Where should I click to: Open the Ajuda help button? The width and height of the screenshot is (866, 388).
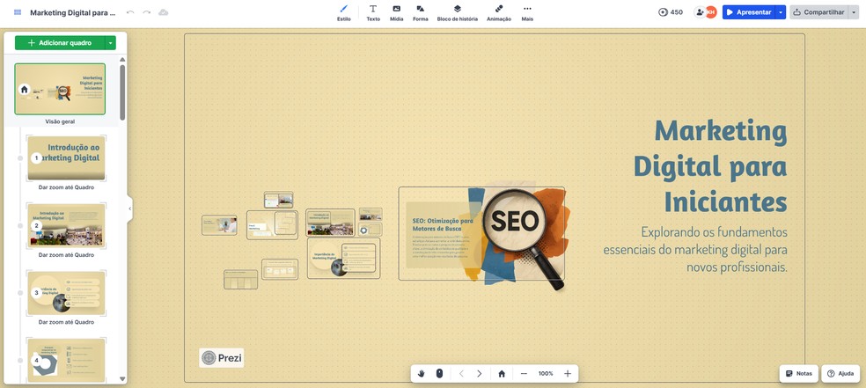pos(840,374)
